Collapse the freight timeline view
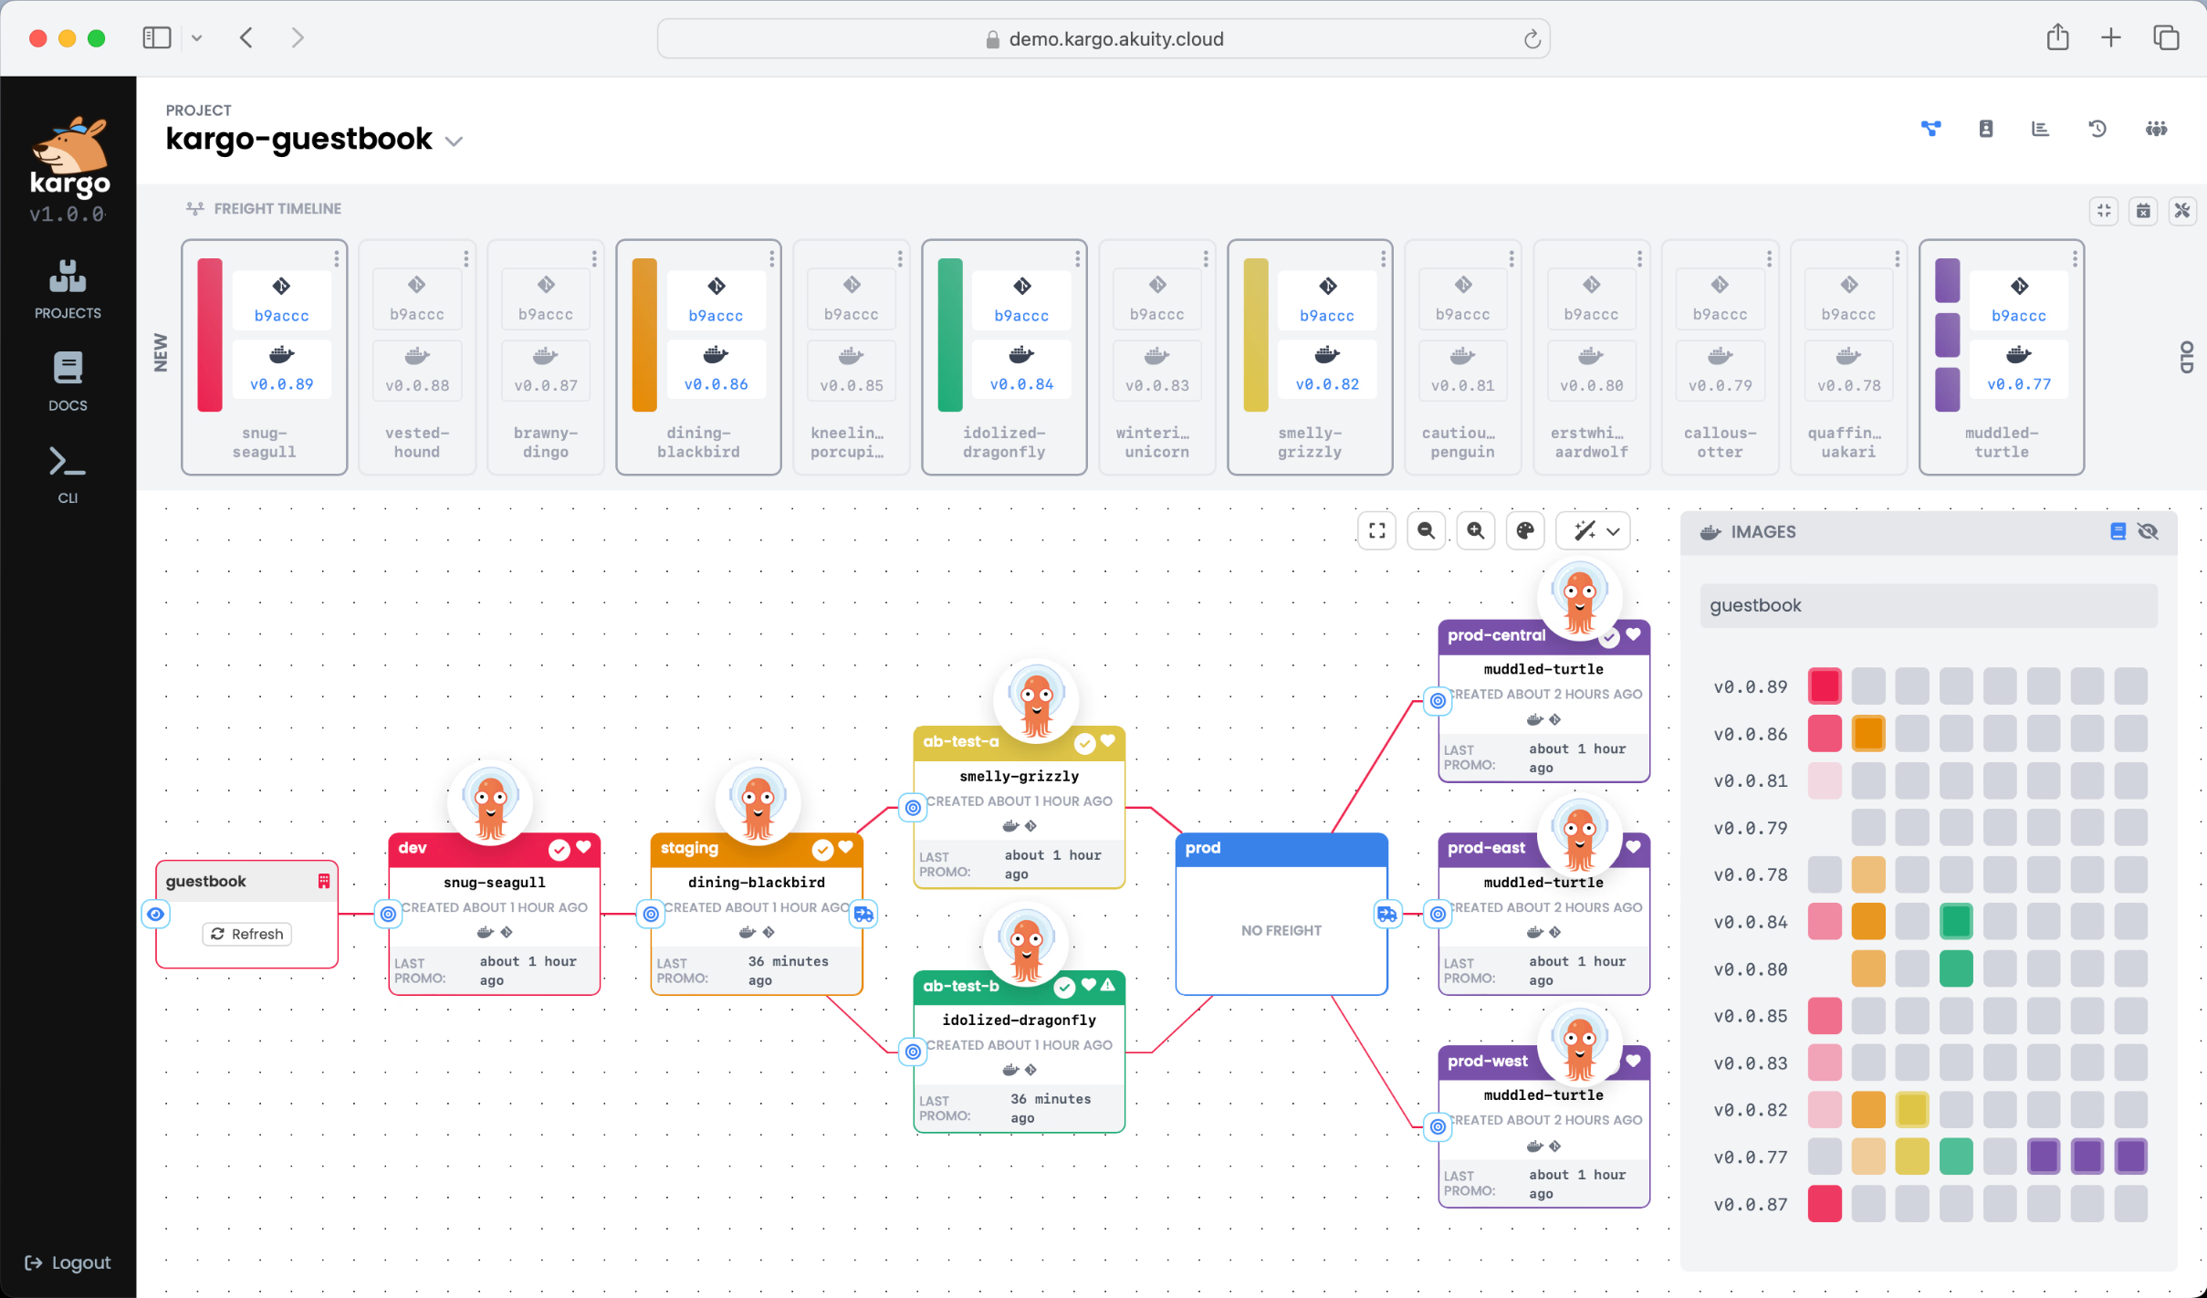 click(x=2104, y=211)
